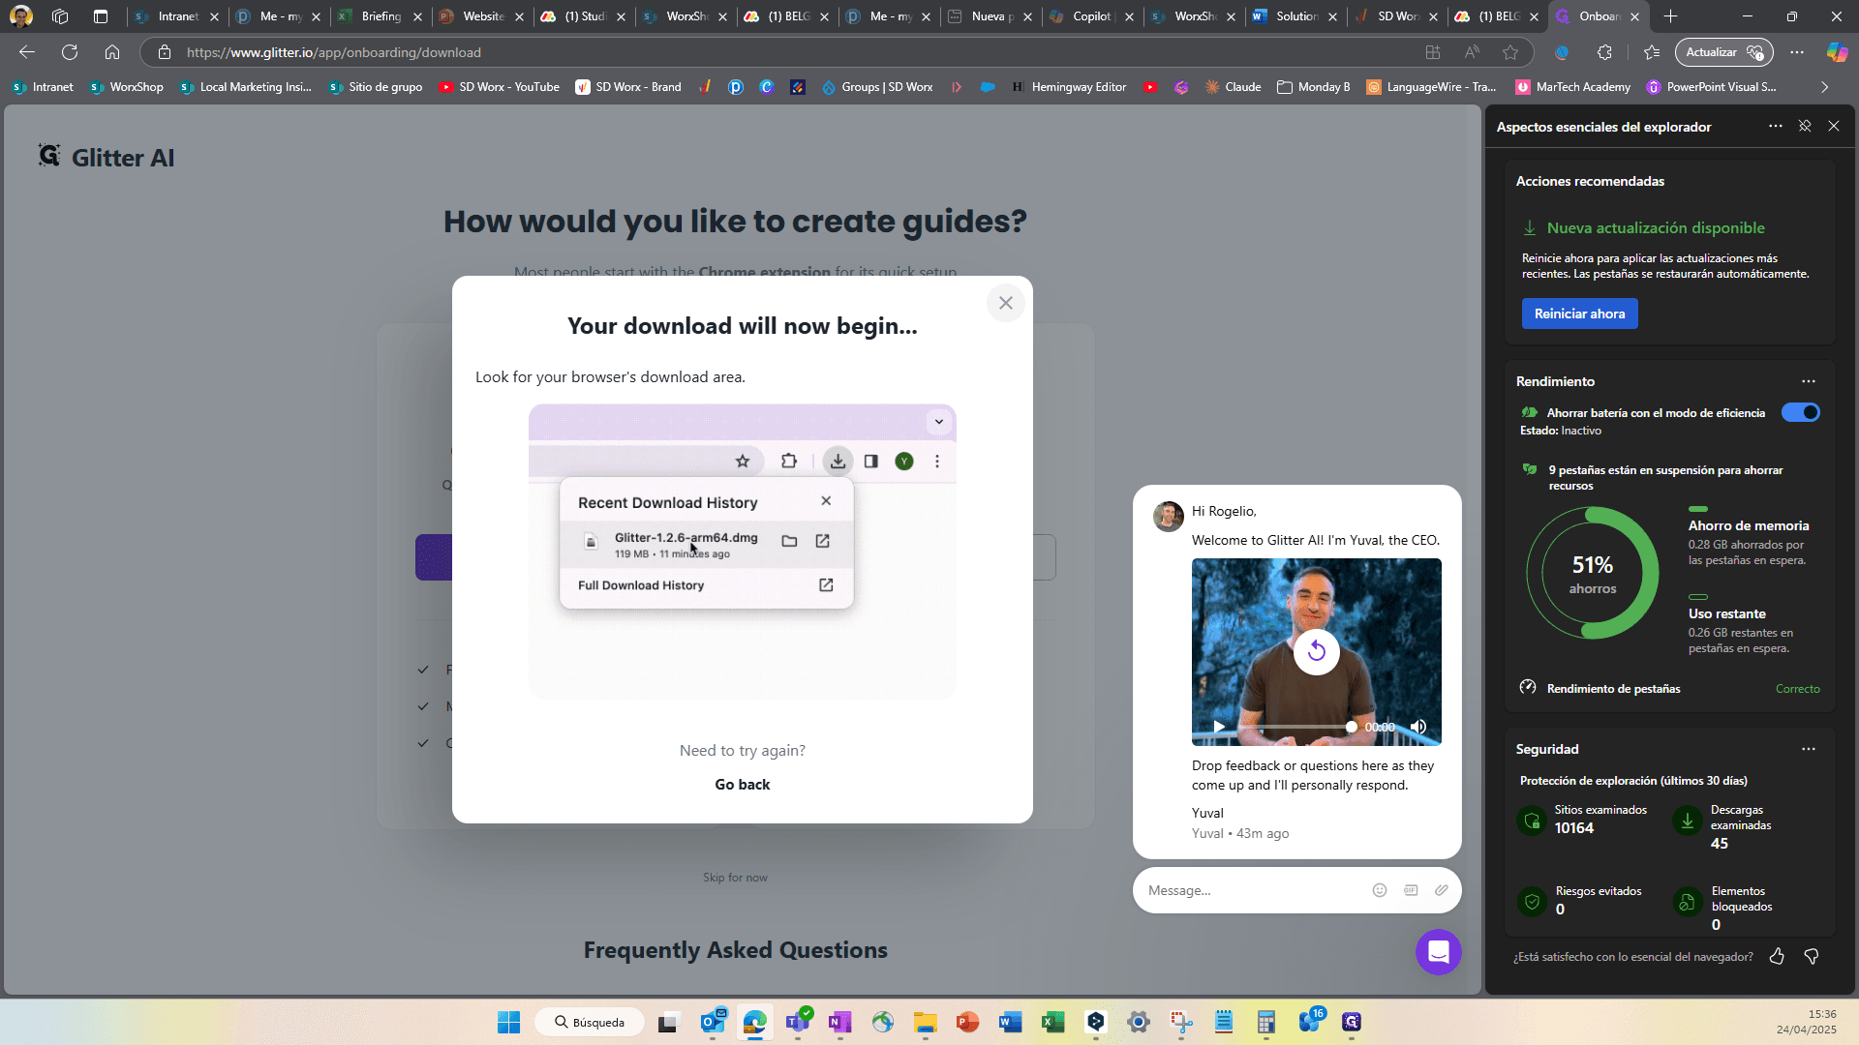
Task: Open PowerPoint from the taskbar
Action: click(967, 1022)
